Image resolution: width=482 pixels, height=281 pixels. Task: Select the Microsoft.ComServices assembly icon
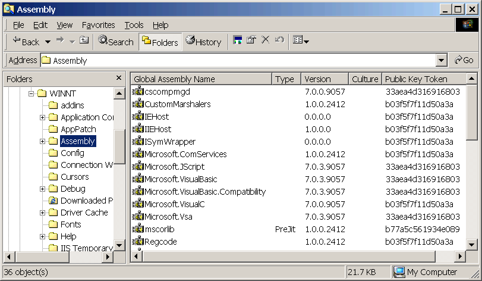coord(138,154)
